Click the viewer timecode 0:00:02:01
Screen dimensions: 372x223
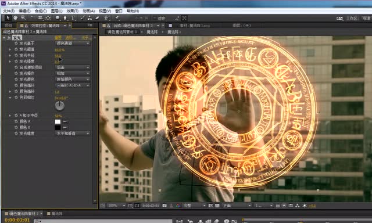coord(151,206)
